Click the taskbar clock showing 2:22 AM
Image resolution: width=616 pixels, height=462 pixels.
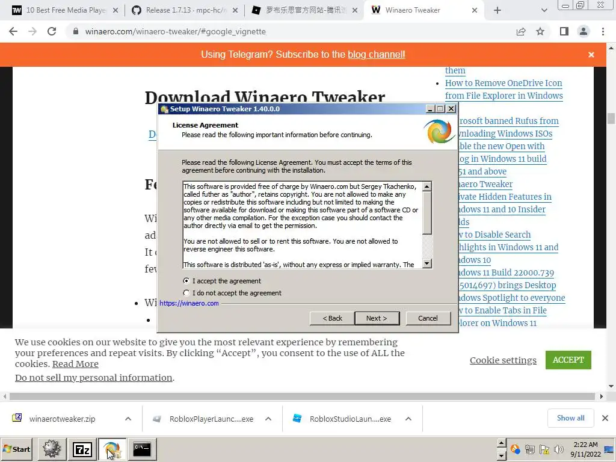coord(585,449)
